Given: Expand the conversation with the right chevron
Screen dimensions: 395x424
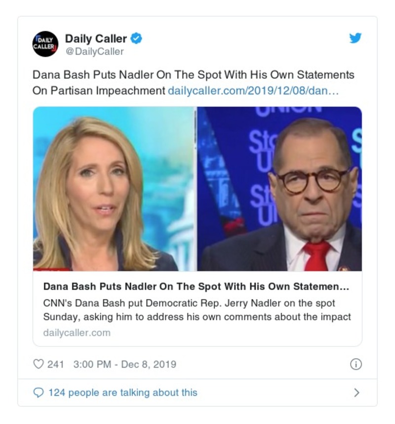Looking at the screenshot, I should click(x=356, y=393).
